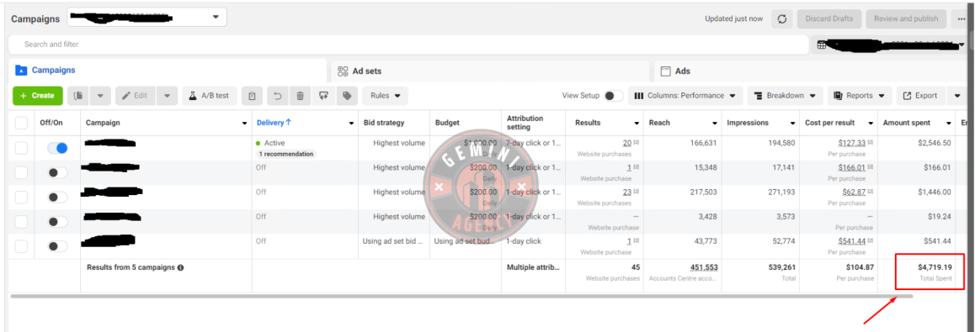Image resolution: width=975 pixels, height=332 pixels.
Task: Click the Edit button
Action: pyautogui.click(x=135, y=96)
